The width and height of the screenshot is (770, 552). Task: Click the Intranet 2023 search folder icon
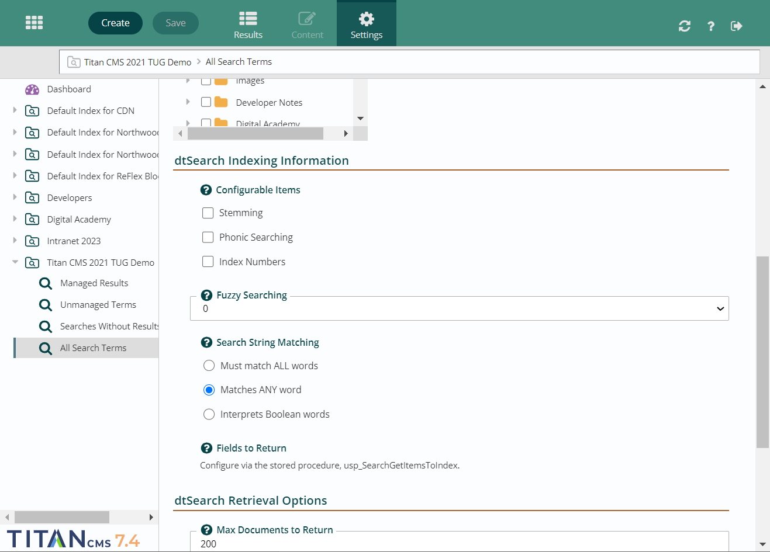click(x=32, y=241)
